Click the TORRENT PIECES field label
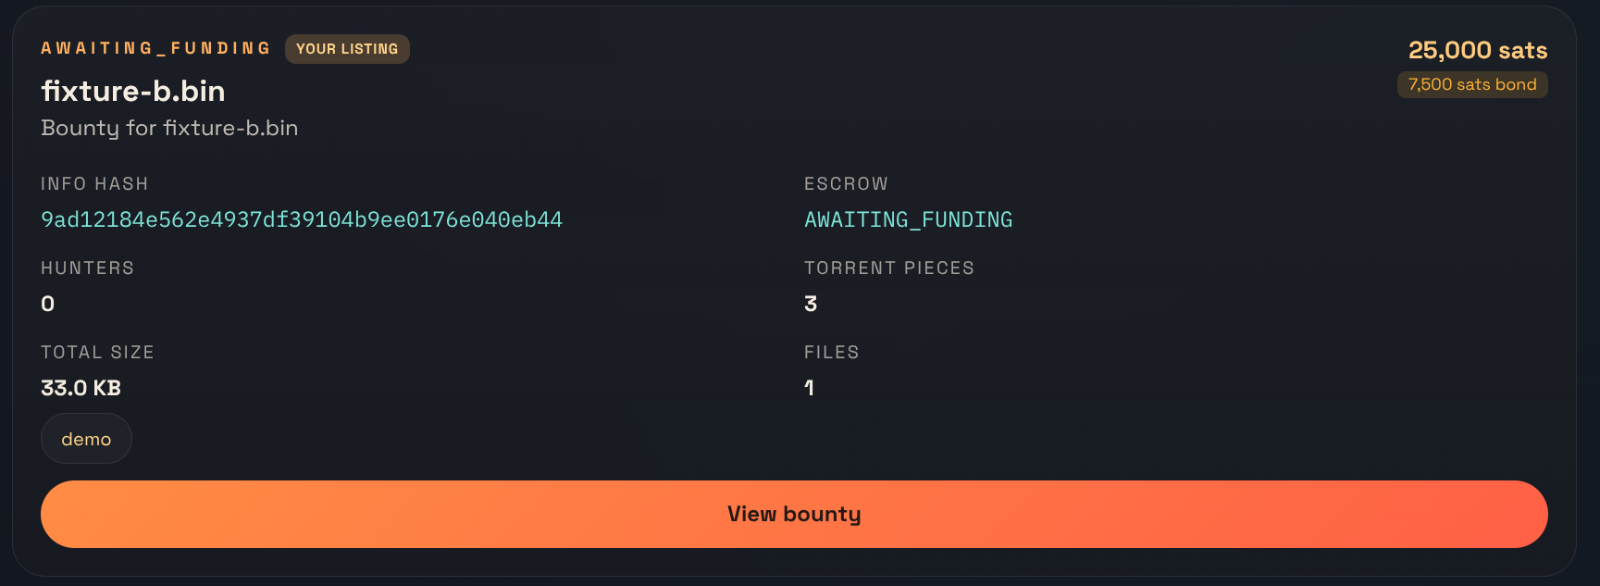This screenshot has height=586, width=1600. point(888,268)
